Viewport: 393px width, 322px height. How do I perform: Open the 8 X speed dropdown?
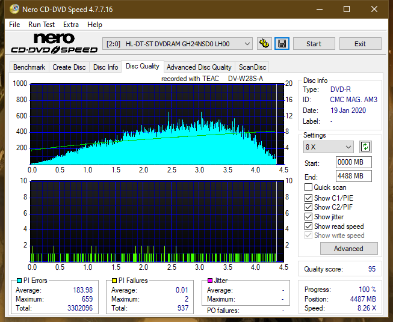(329, 147)
